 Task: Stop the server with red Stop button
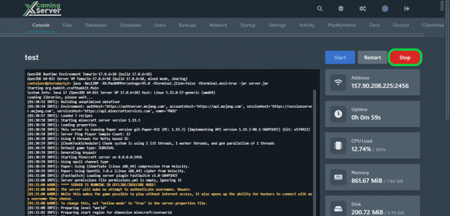point(405,57)
